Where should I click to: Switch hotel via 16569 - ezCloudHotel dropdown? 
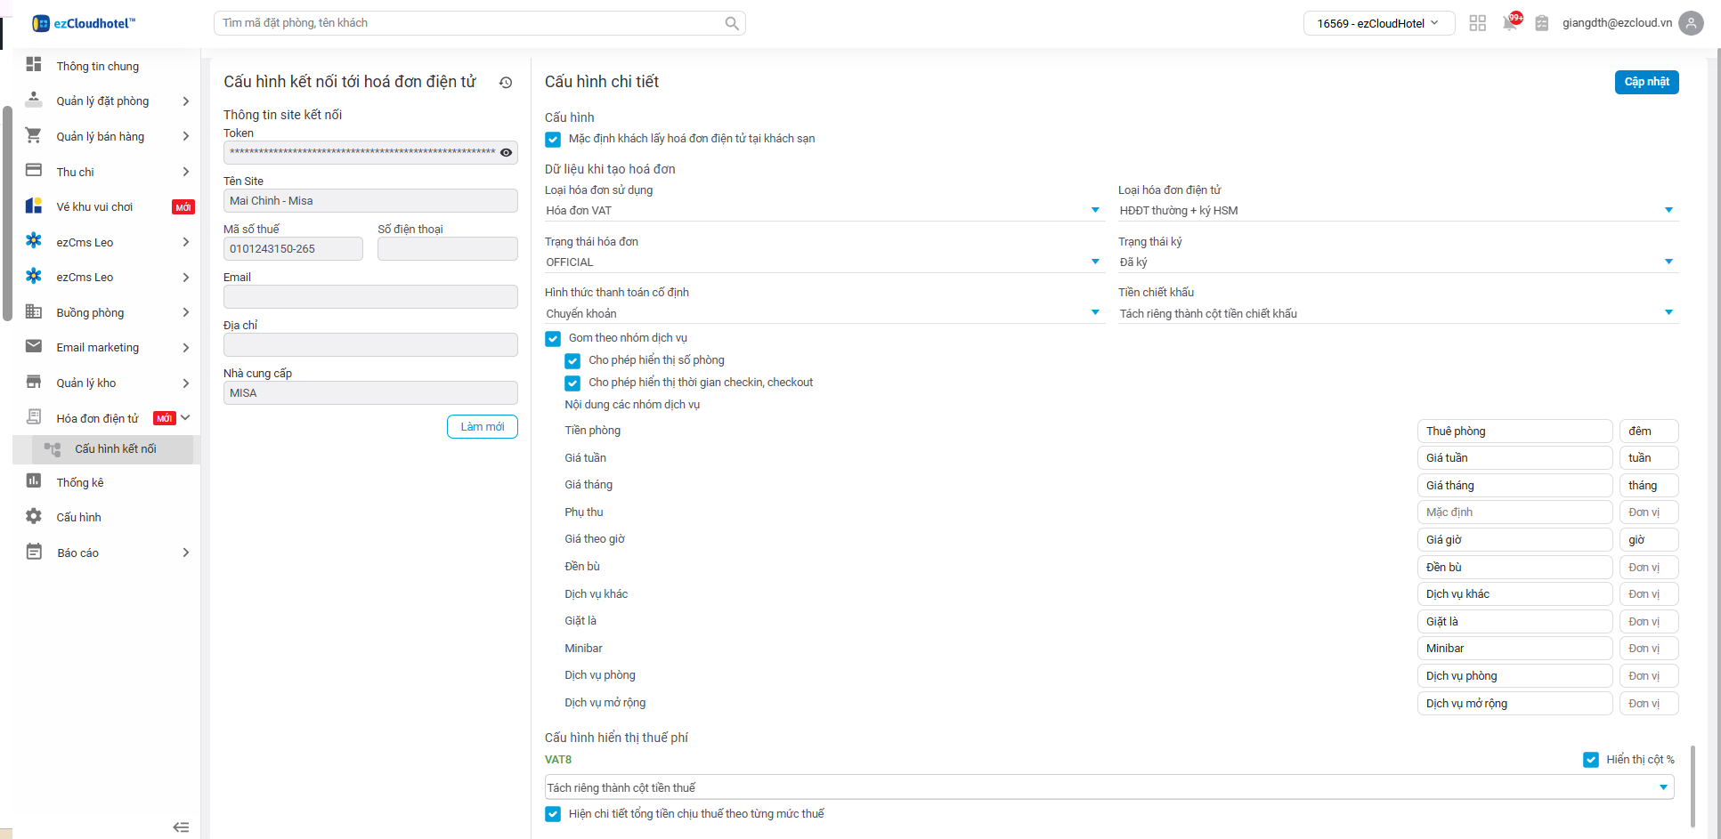tap(1378, 23)
